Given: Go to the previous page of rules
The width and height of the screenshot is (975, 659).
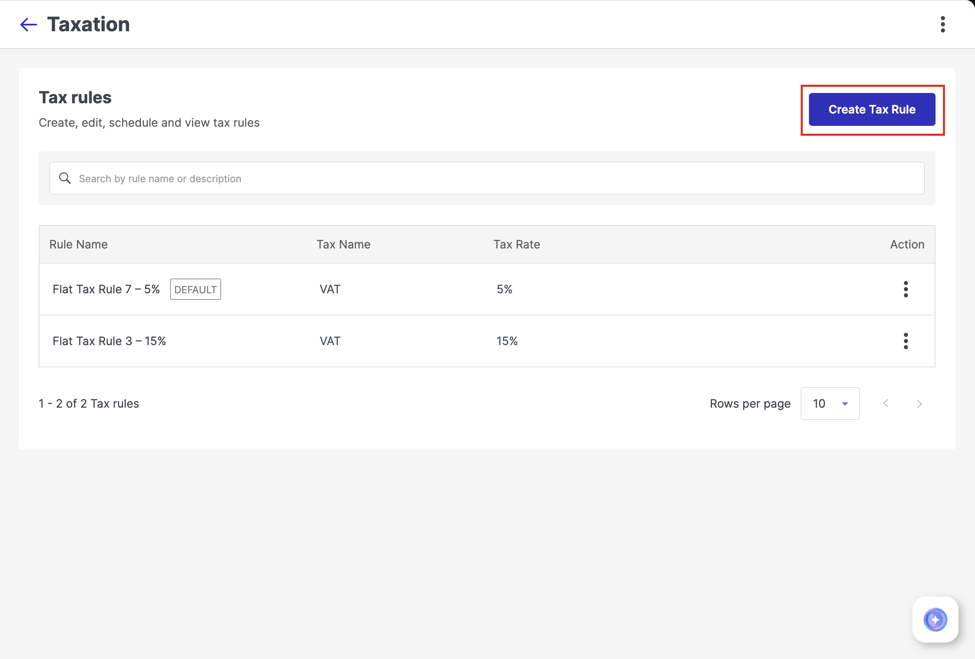Looking at the screenshot, I should [886, 404].
